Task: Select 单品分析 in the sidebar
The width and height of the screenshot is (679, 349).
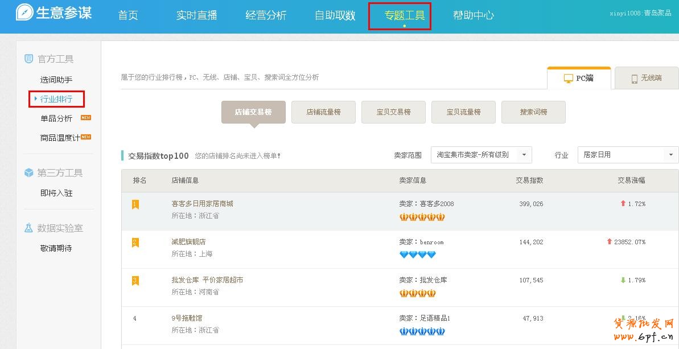Action: (x=56, y=118)
